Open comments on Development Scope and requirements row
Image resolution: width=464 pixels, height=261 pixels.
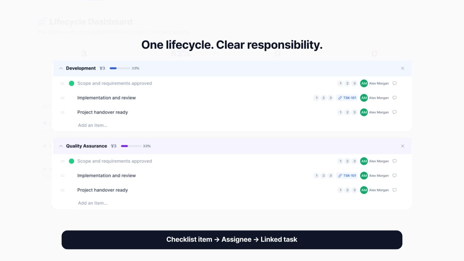[395, 84]
